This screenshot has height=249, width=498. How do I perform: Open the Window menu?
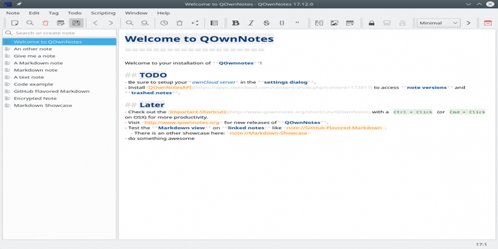[136, 13]
